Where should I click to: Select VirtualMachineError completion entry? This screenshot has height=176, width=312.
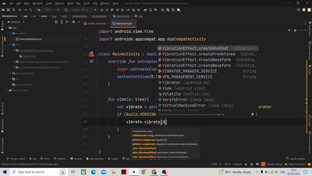coord(208,106)
